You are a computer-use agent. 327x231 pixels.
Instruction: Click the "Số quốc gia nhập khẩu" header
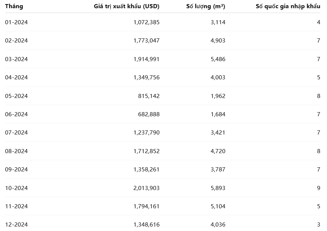pos(288,6)
